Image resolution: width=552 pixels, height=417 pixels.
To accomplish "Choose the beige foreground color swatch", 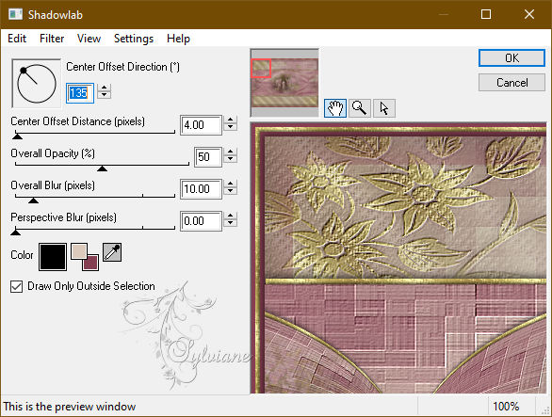I will pyautogui.click(x=79, y=251).
